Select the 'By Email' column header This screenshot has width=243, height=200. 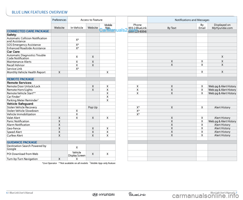click(202, 27)
